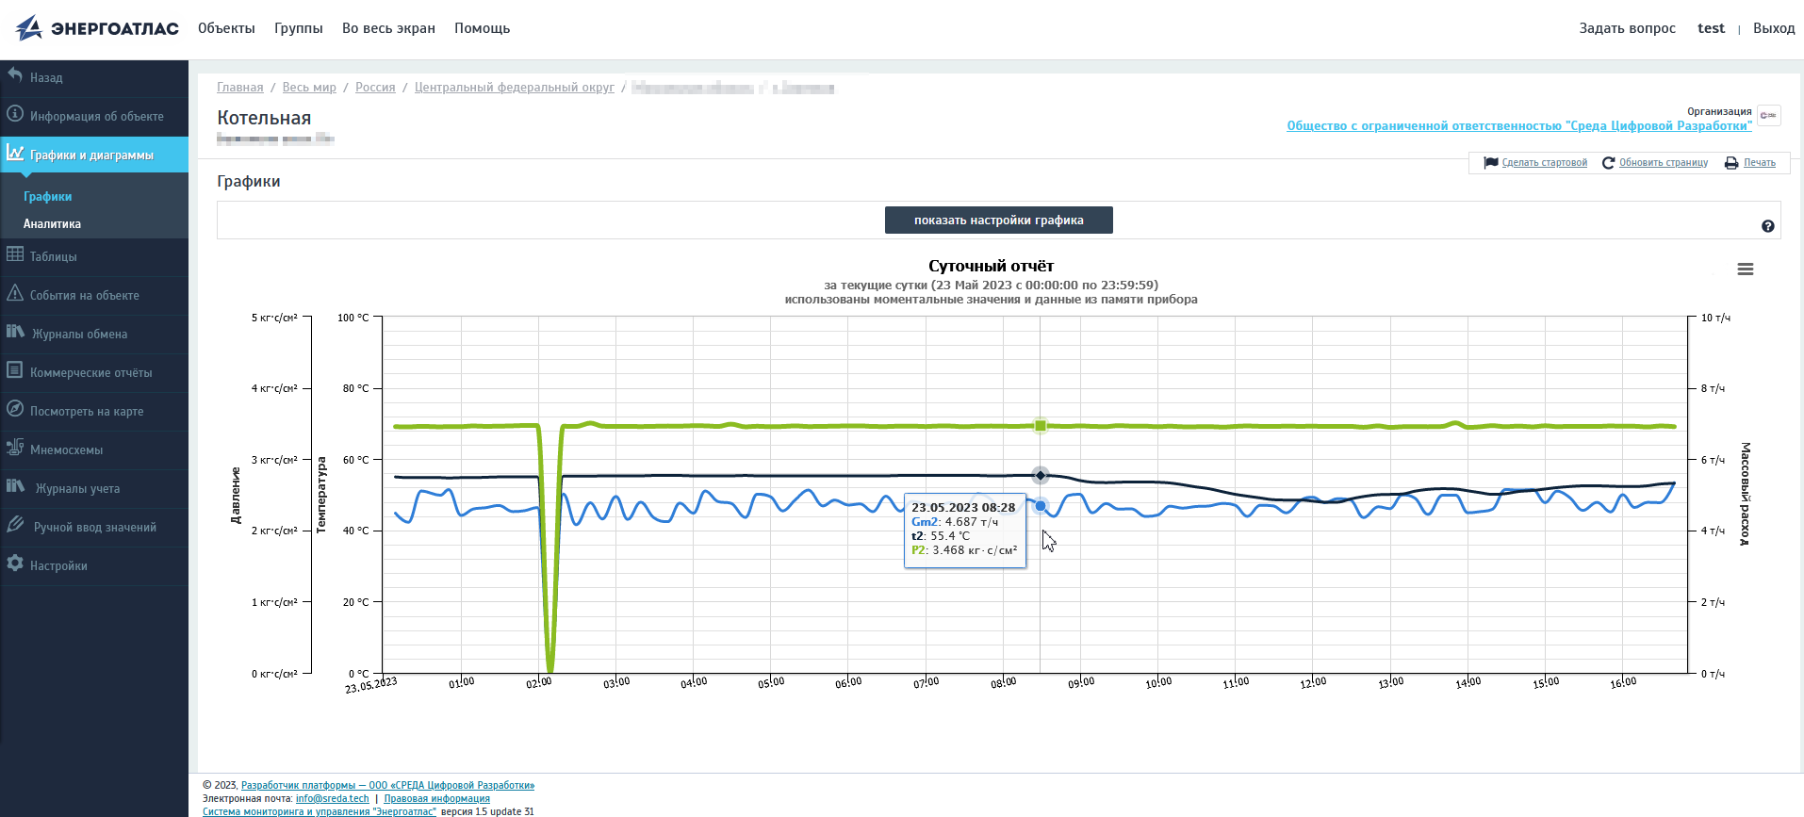Click the Во весь экран option

(388, 28)
